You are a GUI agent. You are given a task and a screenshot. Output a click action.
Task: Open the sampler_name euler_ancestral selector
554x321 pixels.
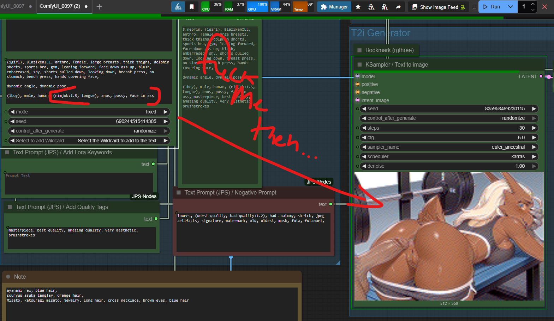tap(449, 147)
